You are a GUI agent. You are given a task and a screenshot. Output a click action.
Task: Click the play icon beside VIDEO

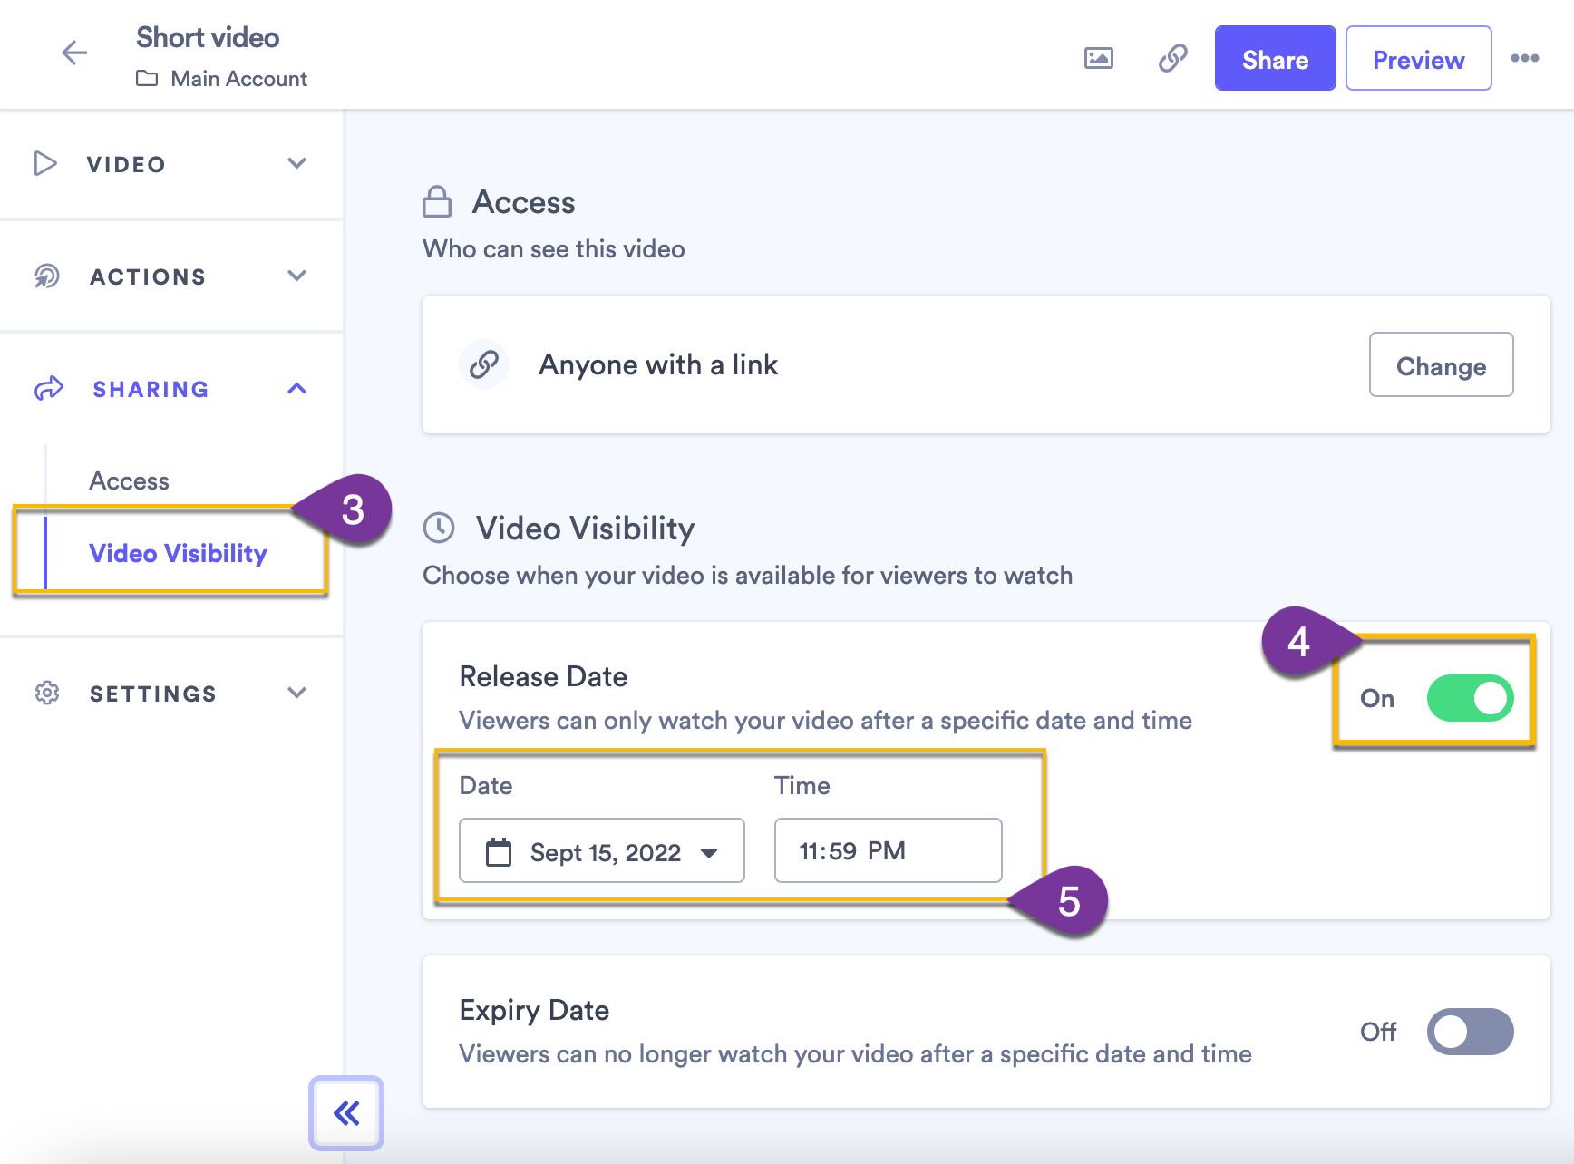pos(45,163)
